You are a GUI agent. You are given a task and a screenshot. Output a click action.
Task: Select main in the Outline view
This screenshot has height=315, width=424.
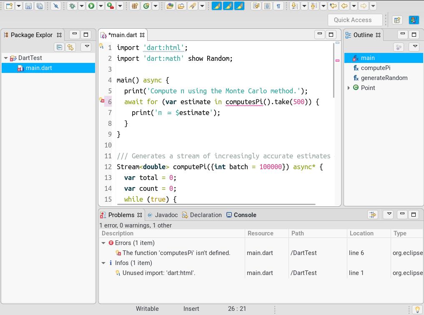pos(384,58)
